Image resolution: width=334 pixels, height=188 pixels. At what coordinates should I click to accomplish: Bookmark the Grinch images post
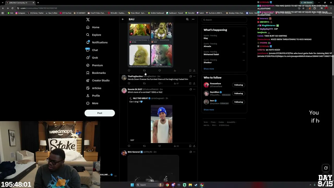click(x=190, y=70)
